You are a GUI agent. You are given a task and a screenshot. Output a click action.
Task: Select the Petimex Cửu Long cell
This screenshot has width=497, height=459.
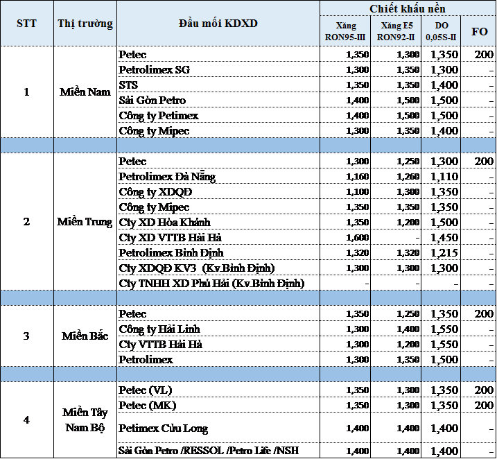(x=218, y=428)
